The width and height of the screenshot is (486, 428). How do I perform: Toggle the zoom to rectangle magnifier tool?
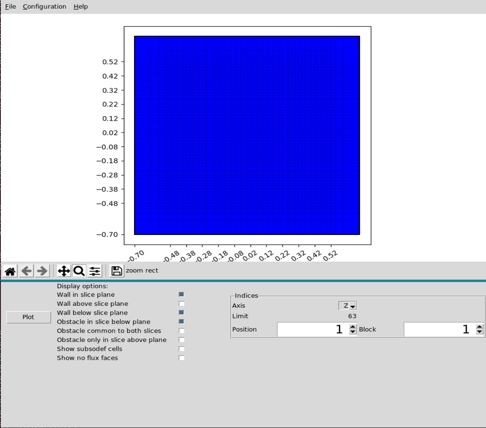79,271
